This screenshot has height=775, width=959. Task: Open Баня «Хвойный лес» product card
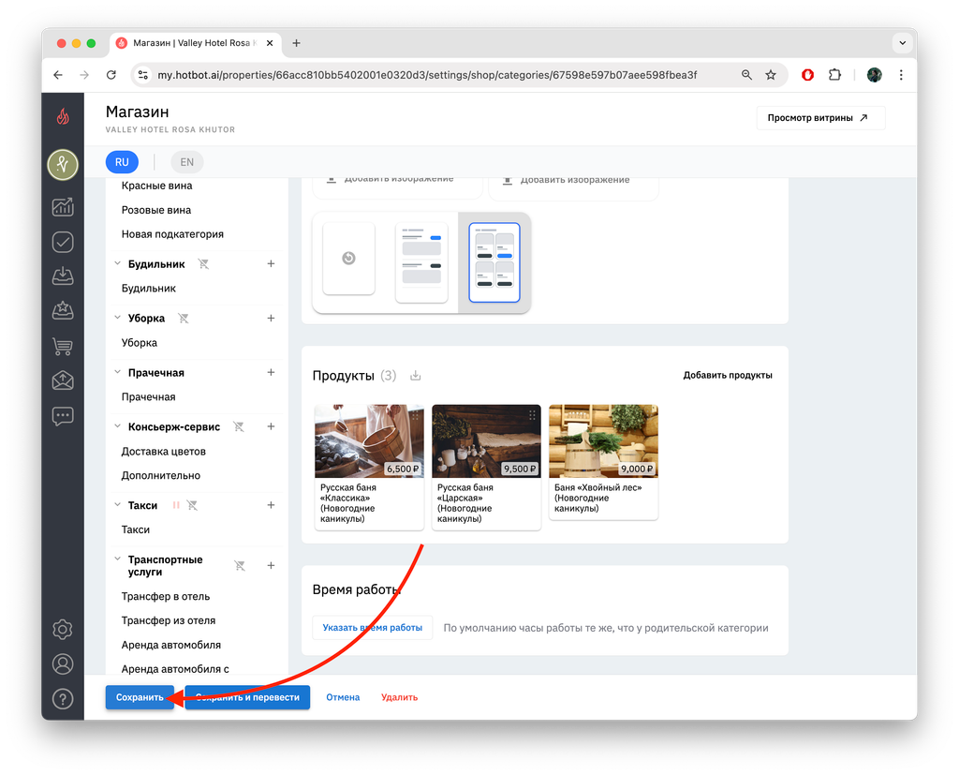[603, 462]
